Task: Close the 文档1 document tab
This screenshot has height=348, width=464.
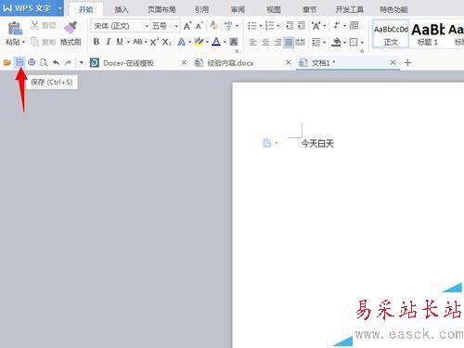Action: tap(393, 63)
